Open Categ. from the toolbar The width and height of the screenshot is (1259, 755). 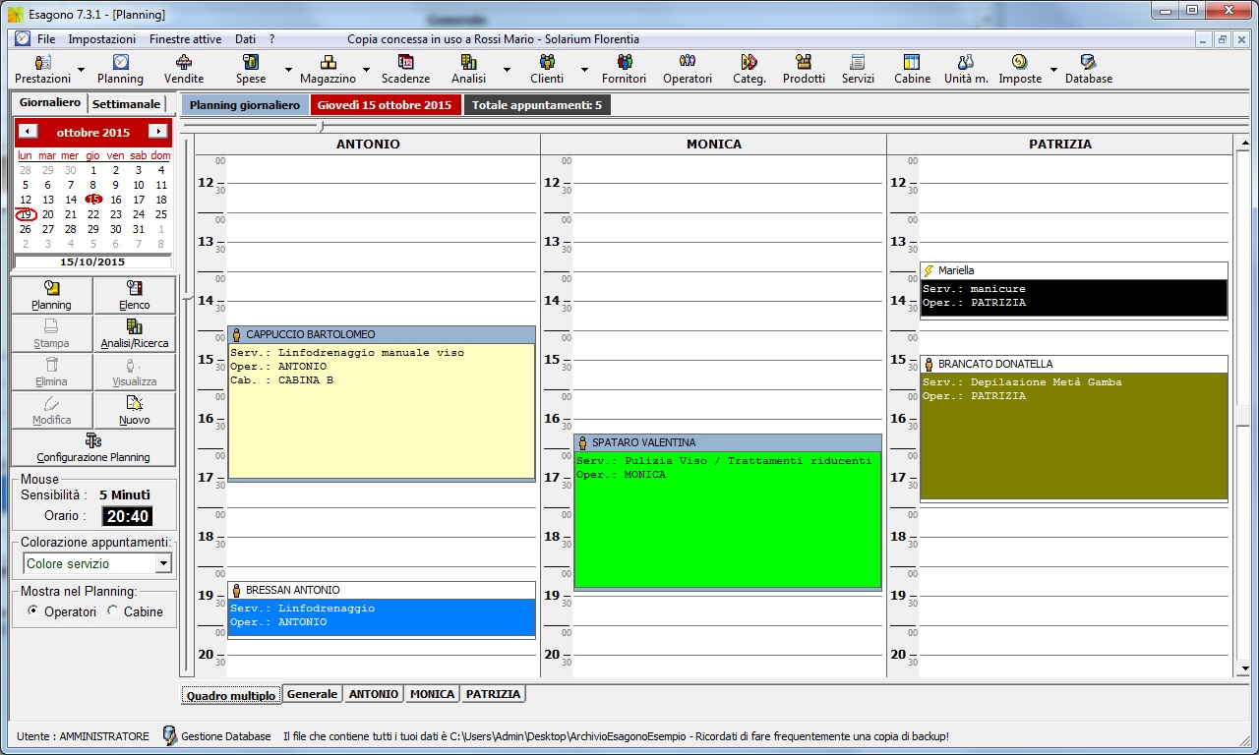pyautogui.click(x=749, y=69)
